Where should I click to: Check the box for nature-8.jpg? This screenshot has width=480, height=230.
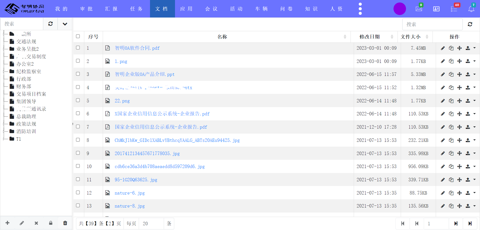tap(78, 206)
